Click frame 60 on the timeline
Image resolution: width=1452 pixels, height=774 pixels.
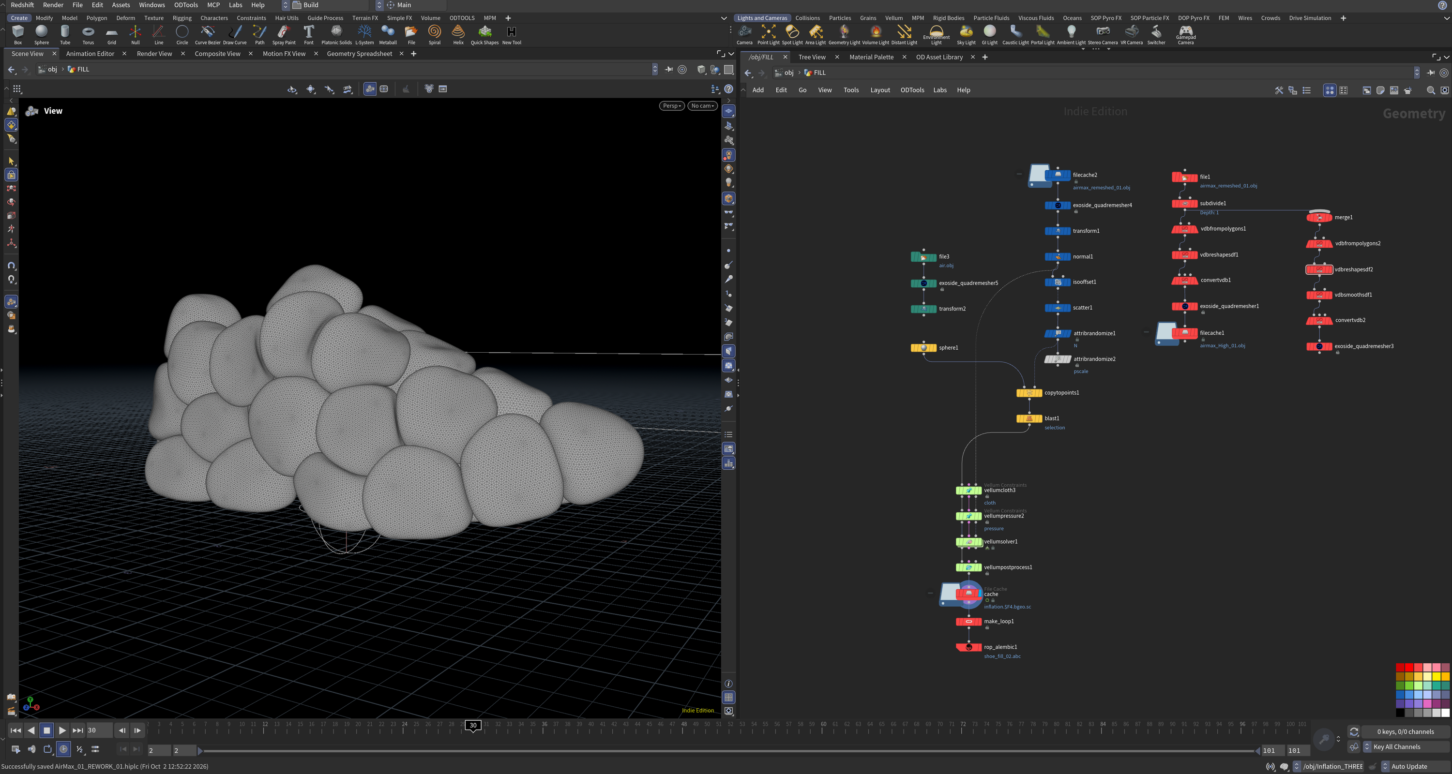click(x=823, y=727)
